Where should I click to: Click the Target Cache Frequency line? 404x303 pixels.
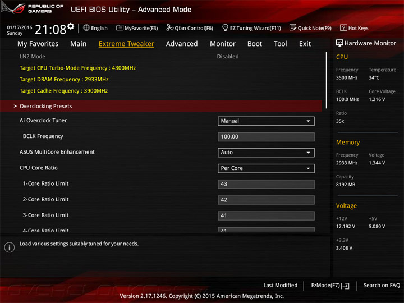pyautogui.click(x=63, y=91)
